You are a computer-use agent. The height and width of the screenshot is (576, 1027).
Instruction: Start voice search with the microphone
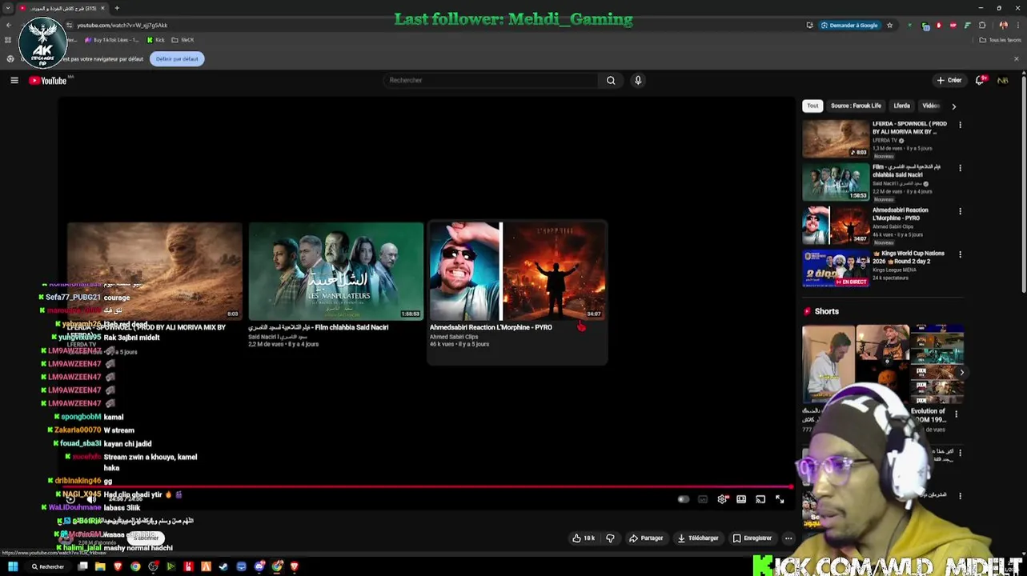point(638,80)
